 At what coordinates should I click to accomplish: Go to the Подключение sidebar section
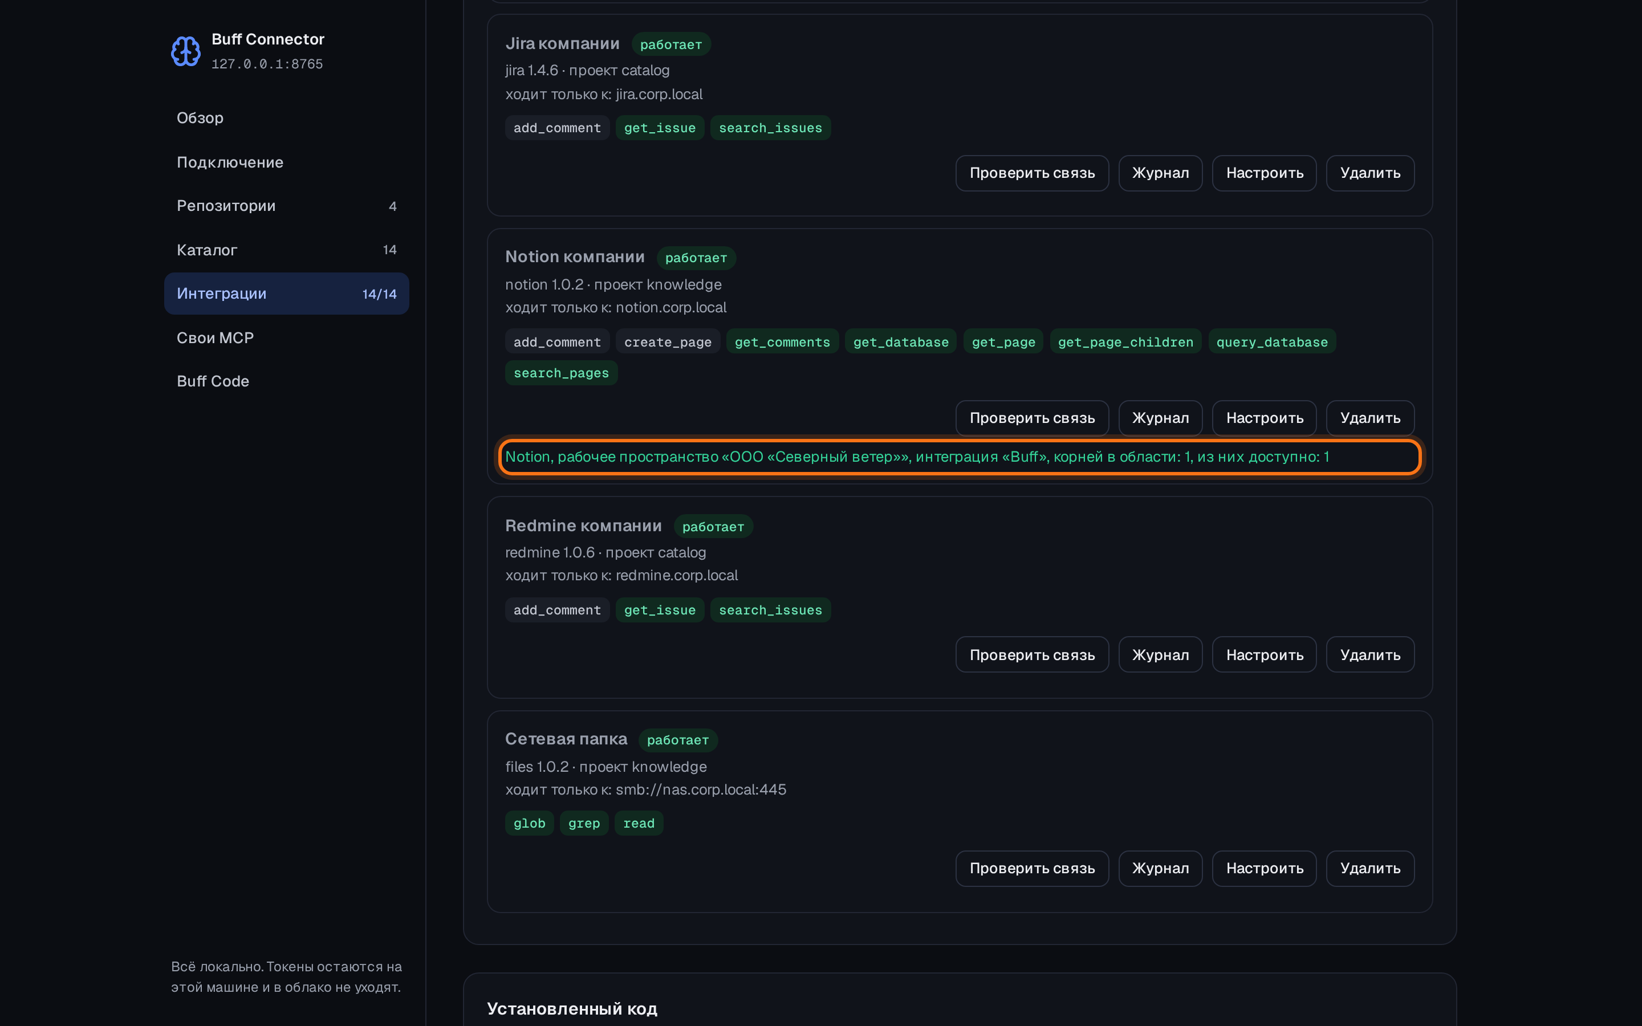[286, 162]
